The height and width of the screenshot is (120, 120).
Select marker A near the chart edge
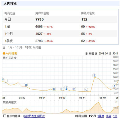click(114, 86)
